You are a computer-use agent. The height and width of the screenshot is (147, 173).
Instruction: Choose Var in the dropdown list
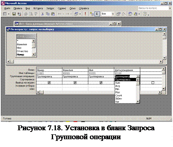tap(125, 102)
